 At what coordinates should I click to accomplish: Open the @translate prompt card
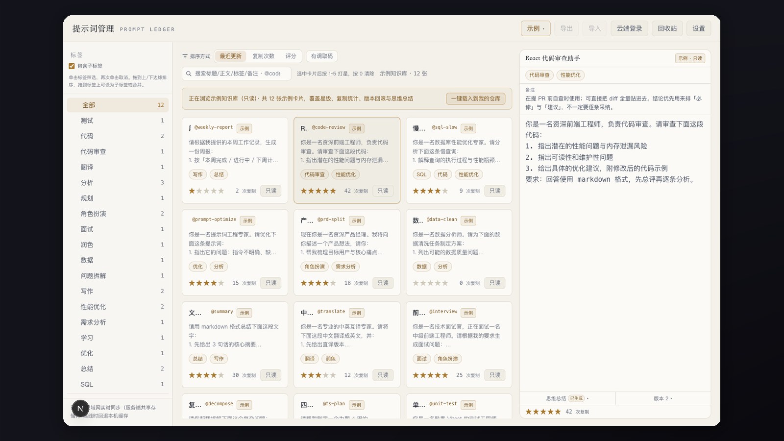click(x=347, y=344)
